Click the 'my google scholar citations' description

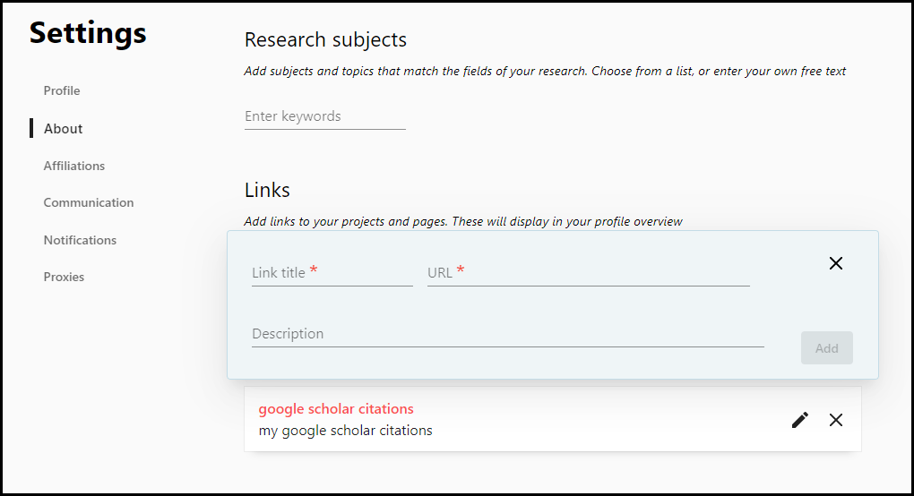point(345,431)
